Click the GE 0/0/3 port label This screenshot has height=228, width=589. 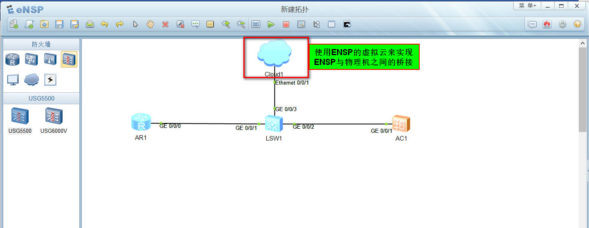click(x=286, y=109)
